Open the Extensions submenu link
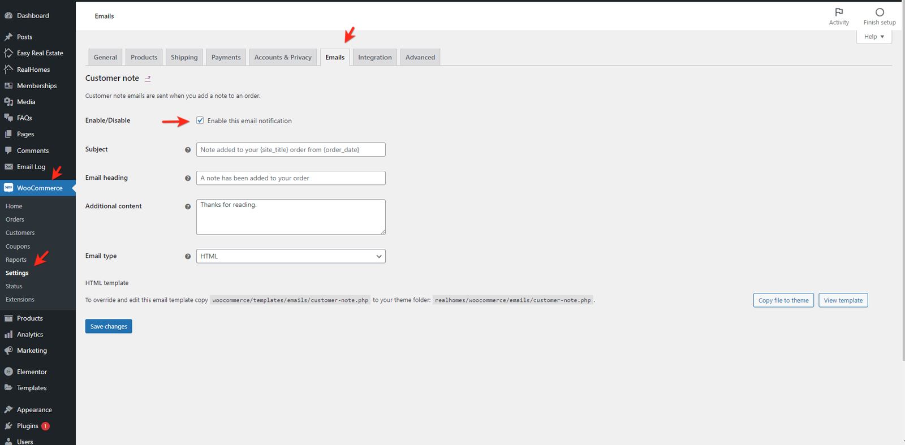 click(x=20, y=300)
